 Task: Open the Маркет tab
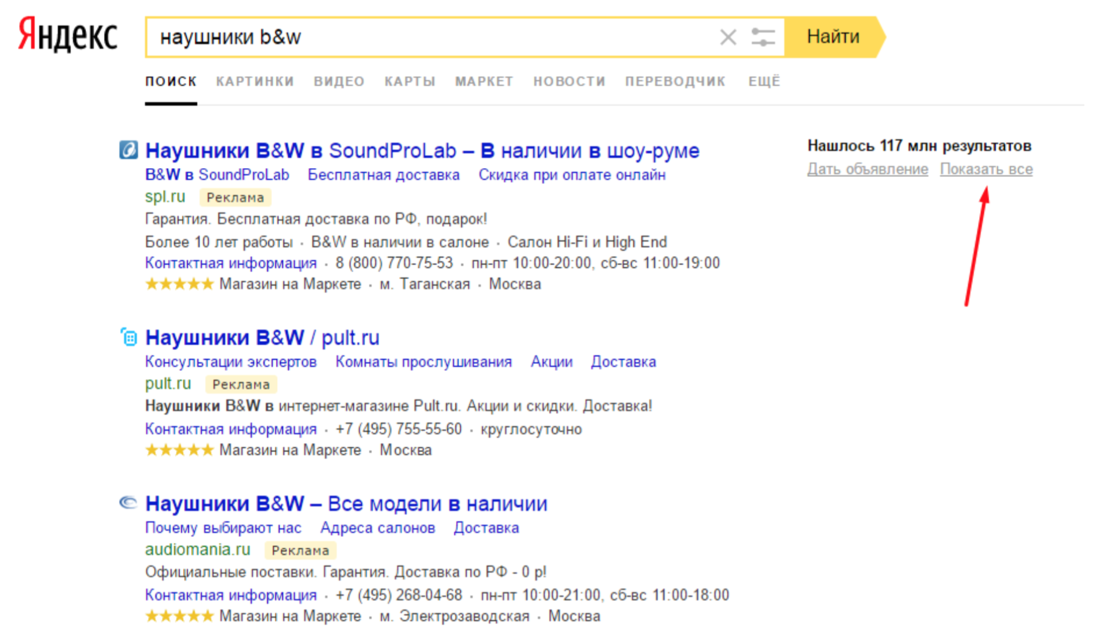click(484, 81)
